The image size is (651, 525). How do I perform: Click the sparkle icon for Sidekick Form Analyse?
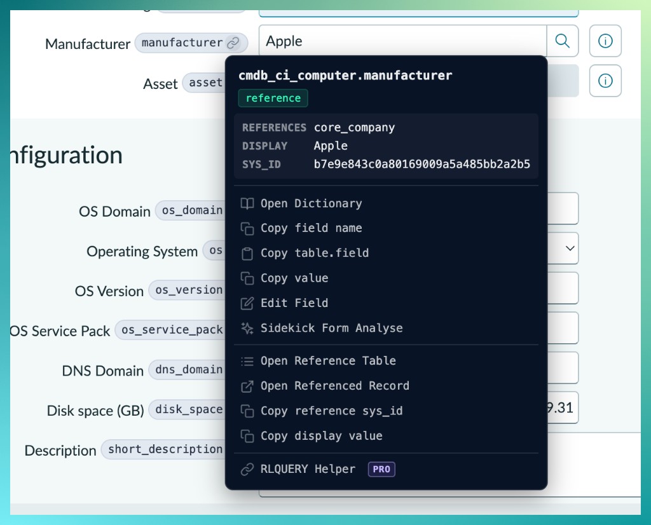click(x=247, y=328)
